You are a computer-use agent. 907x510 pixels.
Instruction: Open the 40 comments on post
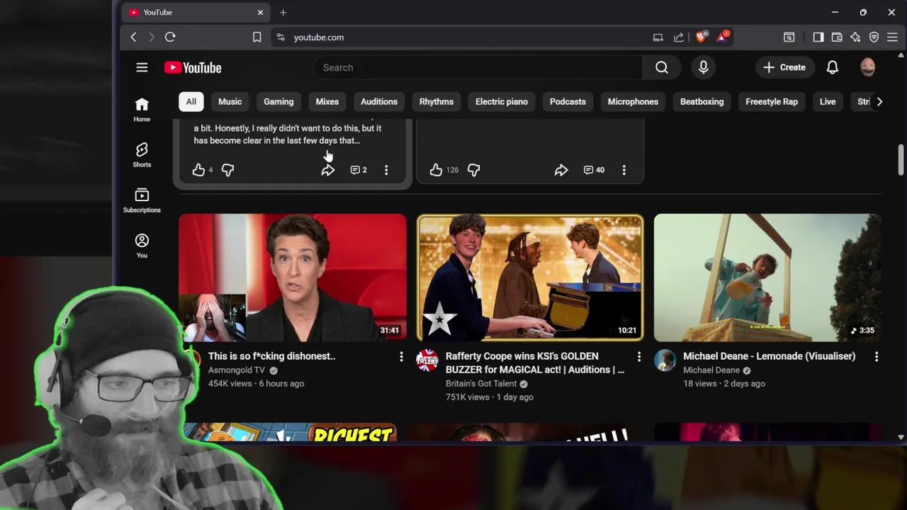[594, 170]
